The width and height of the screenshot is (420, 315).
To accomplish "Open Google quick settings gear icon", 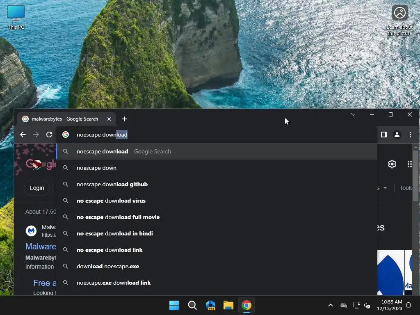I will (392, 164).
